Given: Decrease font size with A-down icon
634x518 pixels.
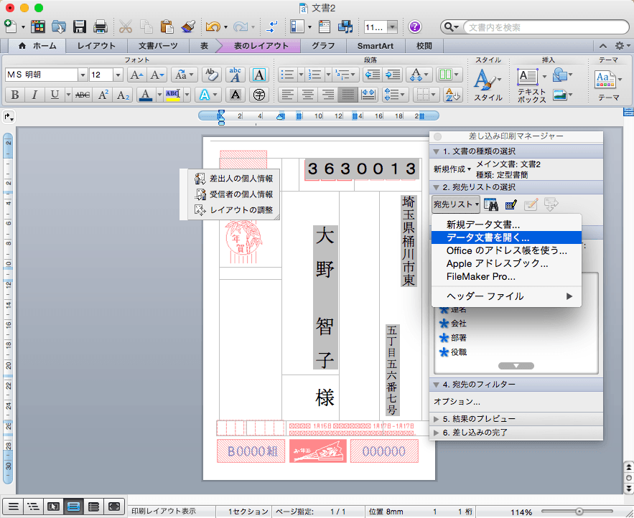Looking at the screenshot, I should [156, 75].
